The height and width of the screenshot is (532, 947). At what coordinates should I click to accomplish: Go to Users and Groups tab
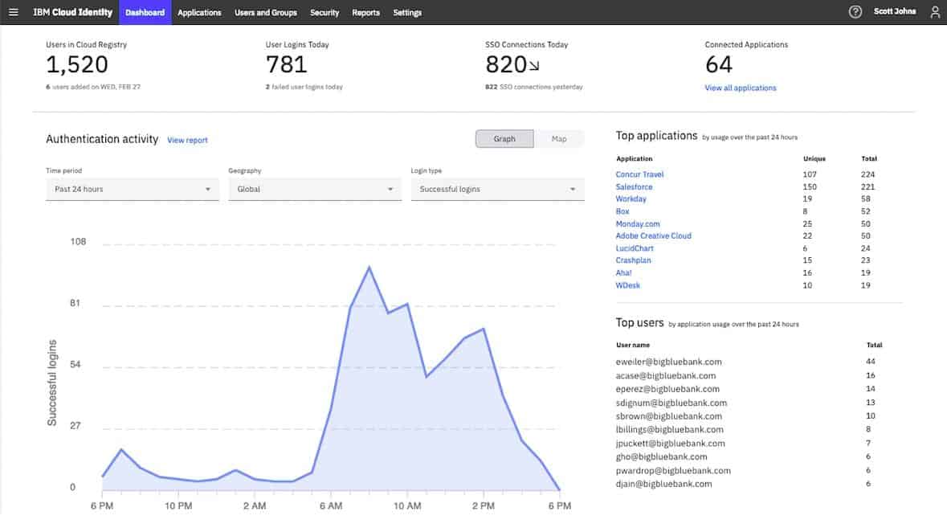pyautogui.click(x=266, y=12)
